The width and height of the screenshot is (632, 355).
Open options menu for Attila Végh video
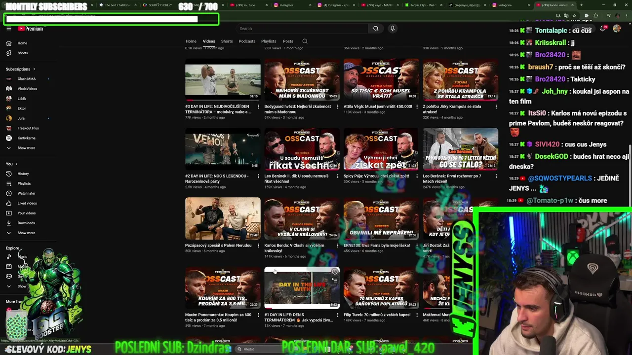(417, 106)
